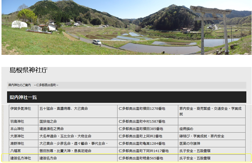This screenshot has width=252, height=163.
Task: Click the address with 横田1278番地
Action: tap(148, 112)
